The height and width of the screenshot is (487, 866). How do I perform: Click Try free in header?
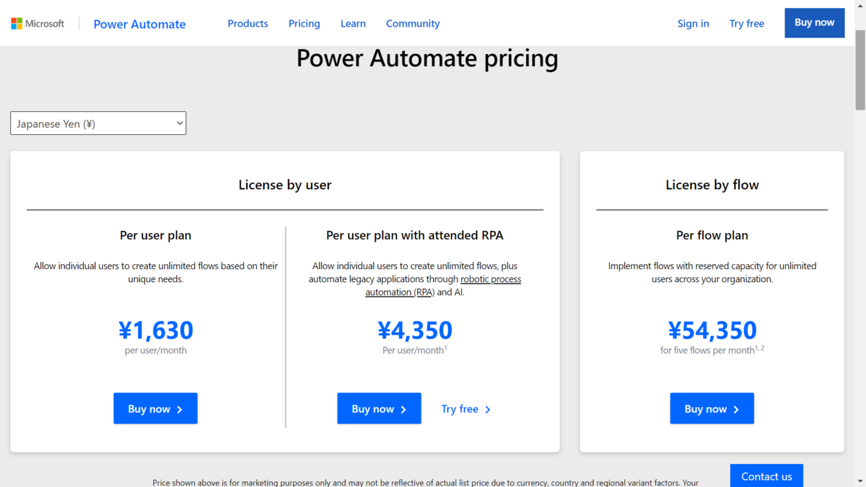tap(746, 24)
